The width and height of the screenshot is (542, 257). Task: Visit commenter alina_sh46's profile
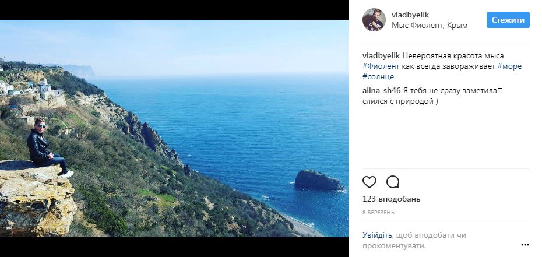[381, 90]
